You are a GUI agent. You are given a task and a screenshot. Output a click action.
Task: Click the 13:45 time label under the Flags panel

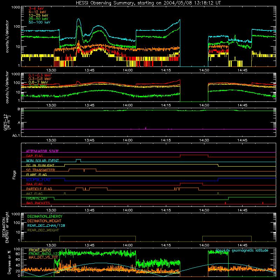[x=90, y=210]
